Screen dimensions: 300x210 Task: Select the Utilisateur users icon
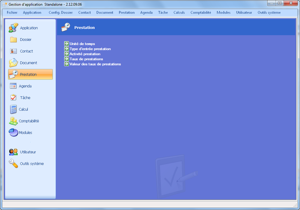pyautogui.click(x=13, y=152)
